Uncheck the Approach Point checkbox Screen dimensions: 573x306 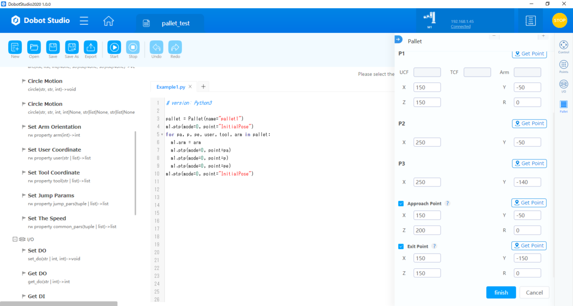tap(401, 204)
